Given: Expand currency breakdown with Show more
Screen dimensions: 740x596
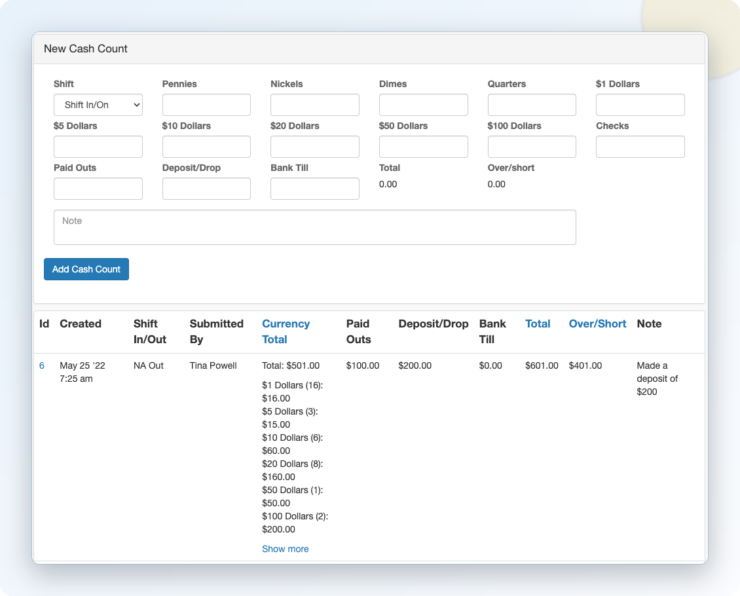Looking at the screenshot, I should (x=285, y=549).
